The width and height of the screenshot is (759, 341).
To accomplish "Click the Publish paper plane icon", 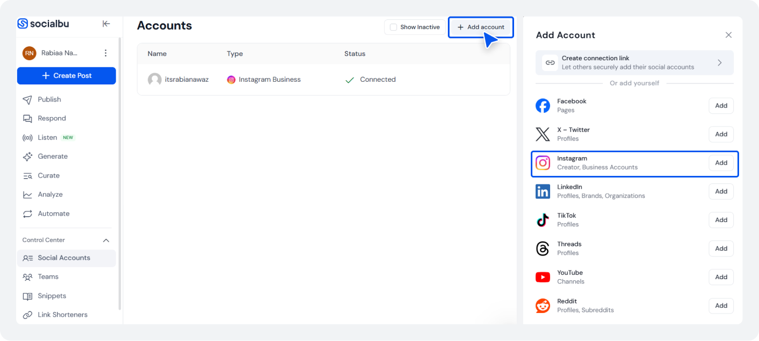I will [x=27, y=100].
